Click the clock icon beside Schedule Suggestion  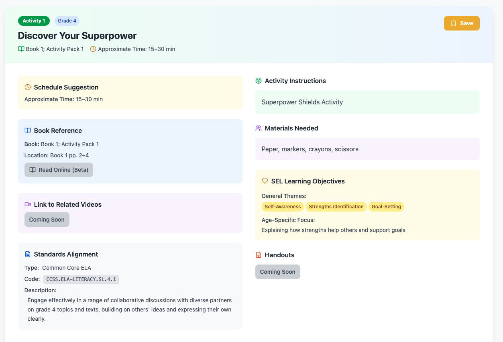[28, 87]
